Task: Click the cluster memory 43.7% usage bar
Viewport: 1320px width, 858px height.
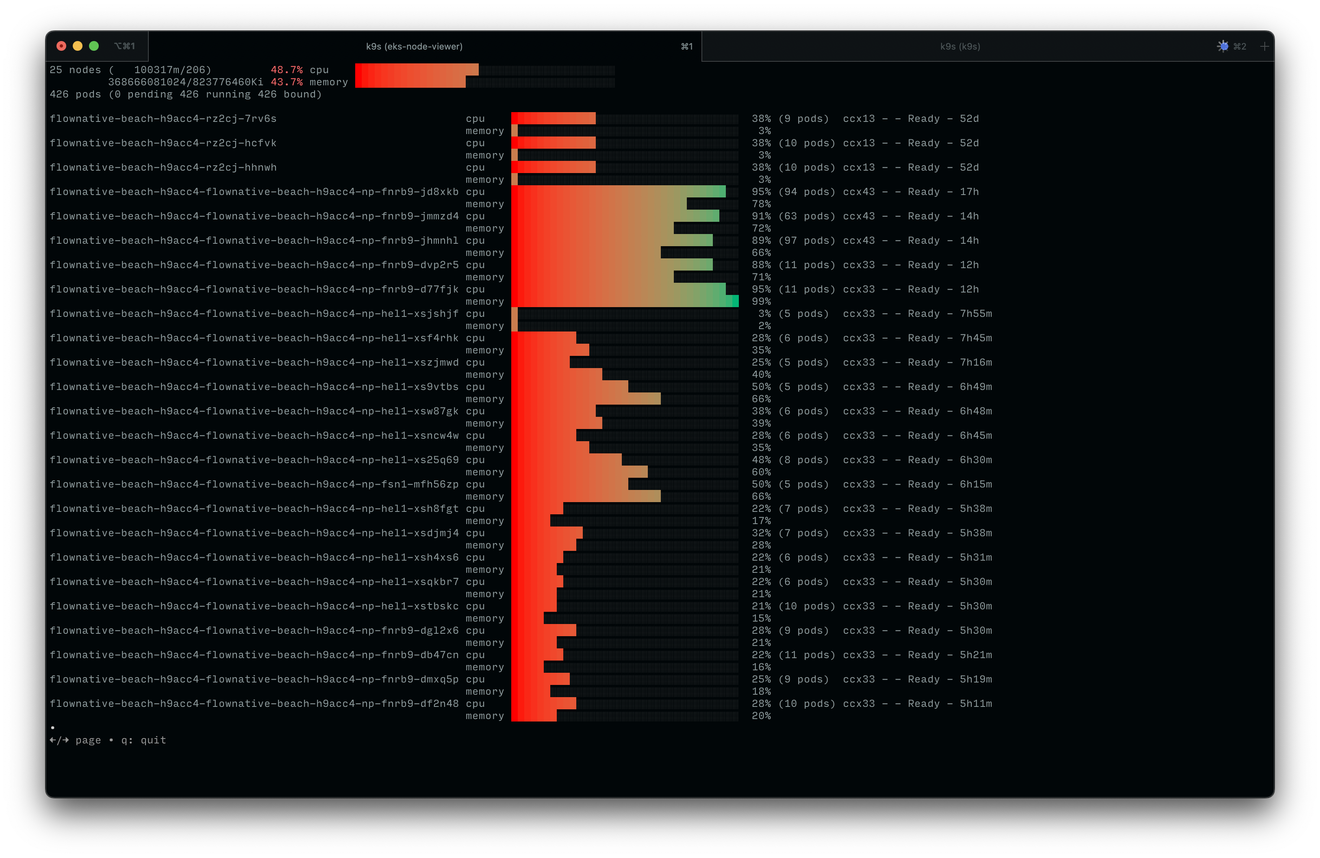Action: tap(485, 82)
